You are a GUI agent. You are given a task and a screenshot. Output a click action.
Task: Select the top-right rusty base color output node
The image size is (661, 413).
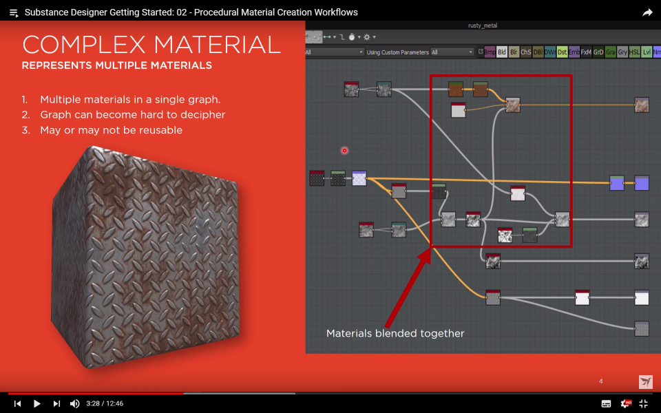pyautogui.click(x=642, y=105)
